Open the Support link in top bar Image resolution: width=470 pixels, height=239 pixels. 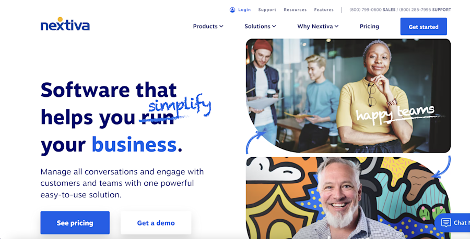tap(267, 10)
